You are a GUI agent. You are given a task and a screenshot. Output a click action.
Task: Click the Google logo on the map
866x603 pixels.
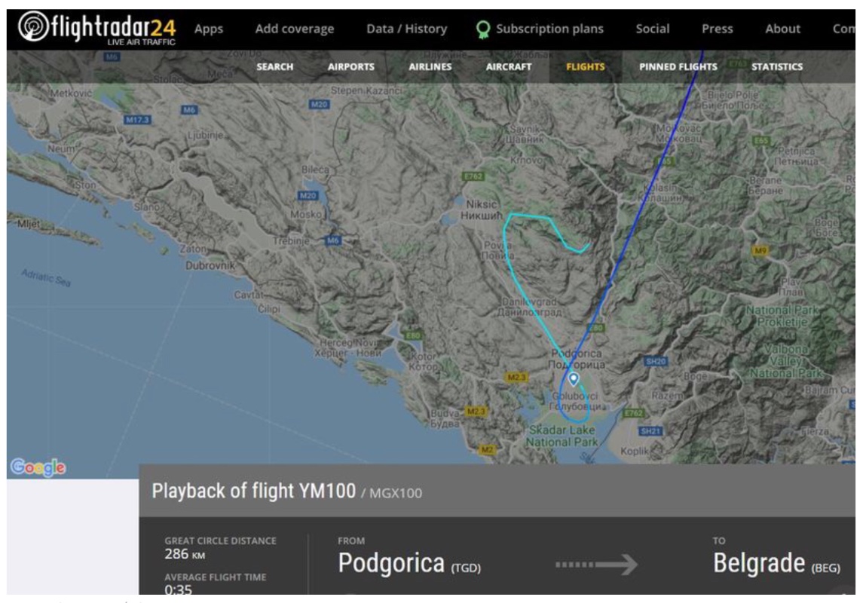tap(38, 467)
